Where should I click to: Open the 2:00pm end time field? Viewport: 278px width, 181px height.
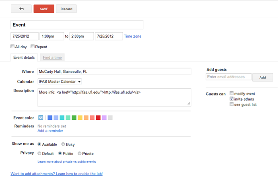coord(82,36)
